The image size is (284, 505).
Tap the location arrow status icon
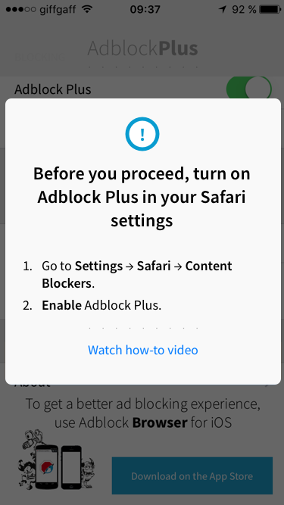tap(223, 9)
